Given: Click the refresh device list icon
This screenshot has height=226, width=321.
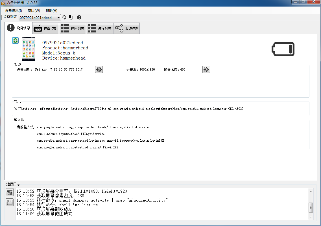Looking at the screenshot, I should [x=64, y=17].
